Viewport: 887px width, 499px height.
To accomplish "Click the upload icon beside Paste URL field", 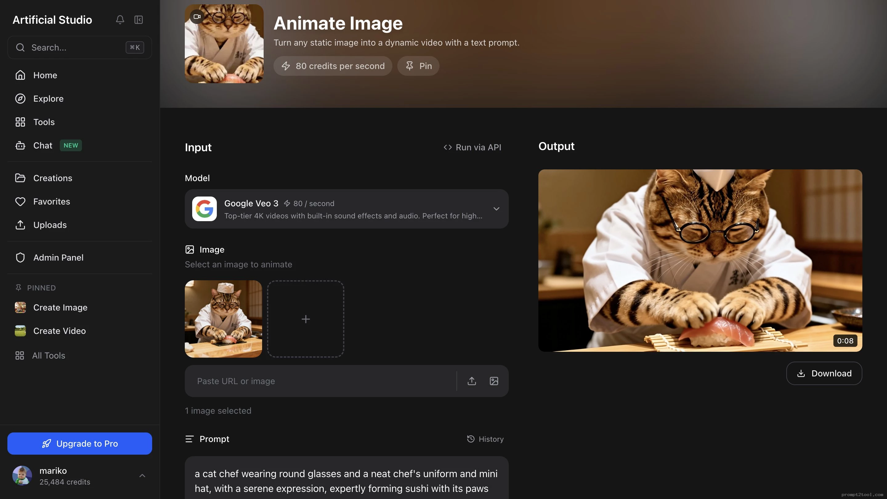I will [472, 381].
